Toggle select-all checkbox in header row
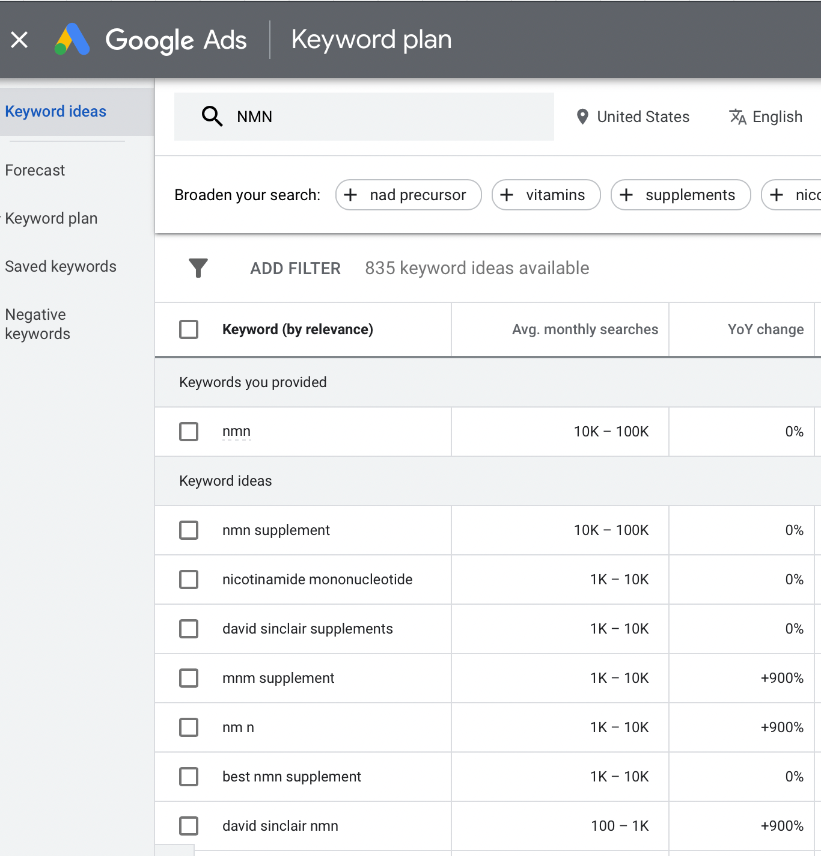 tap(189, 329)
